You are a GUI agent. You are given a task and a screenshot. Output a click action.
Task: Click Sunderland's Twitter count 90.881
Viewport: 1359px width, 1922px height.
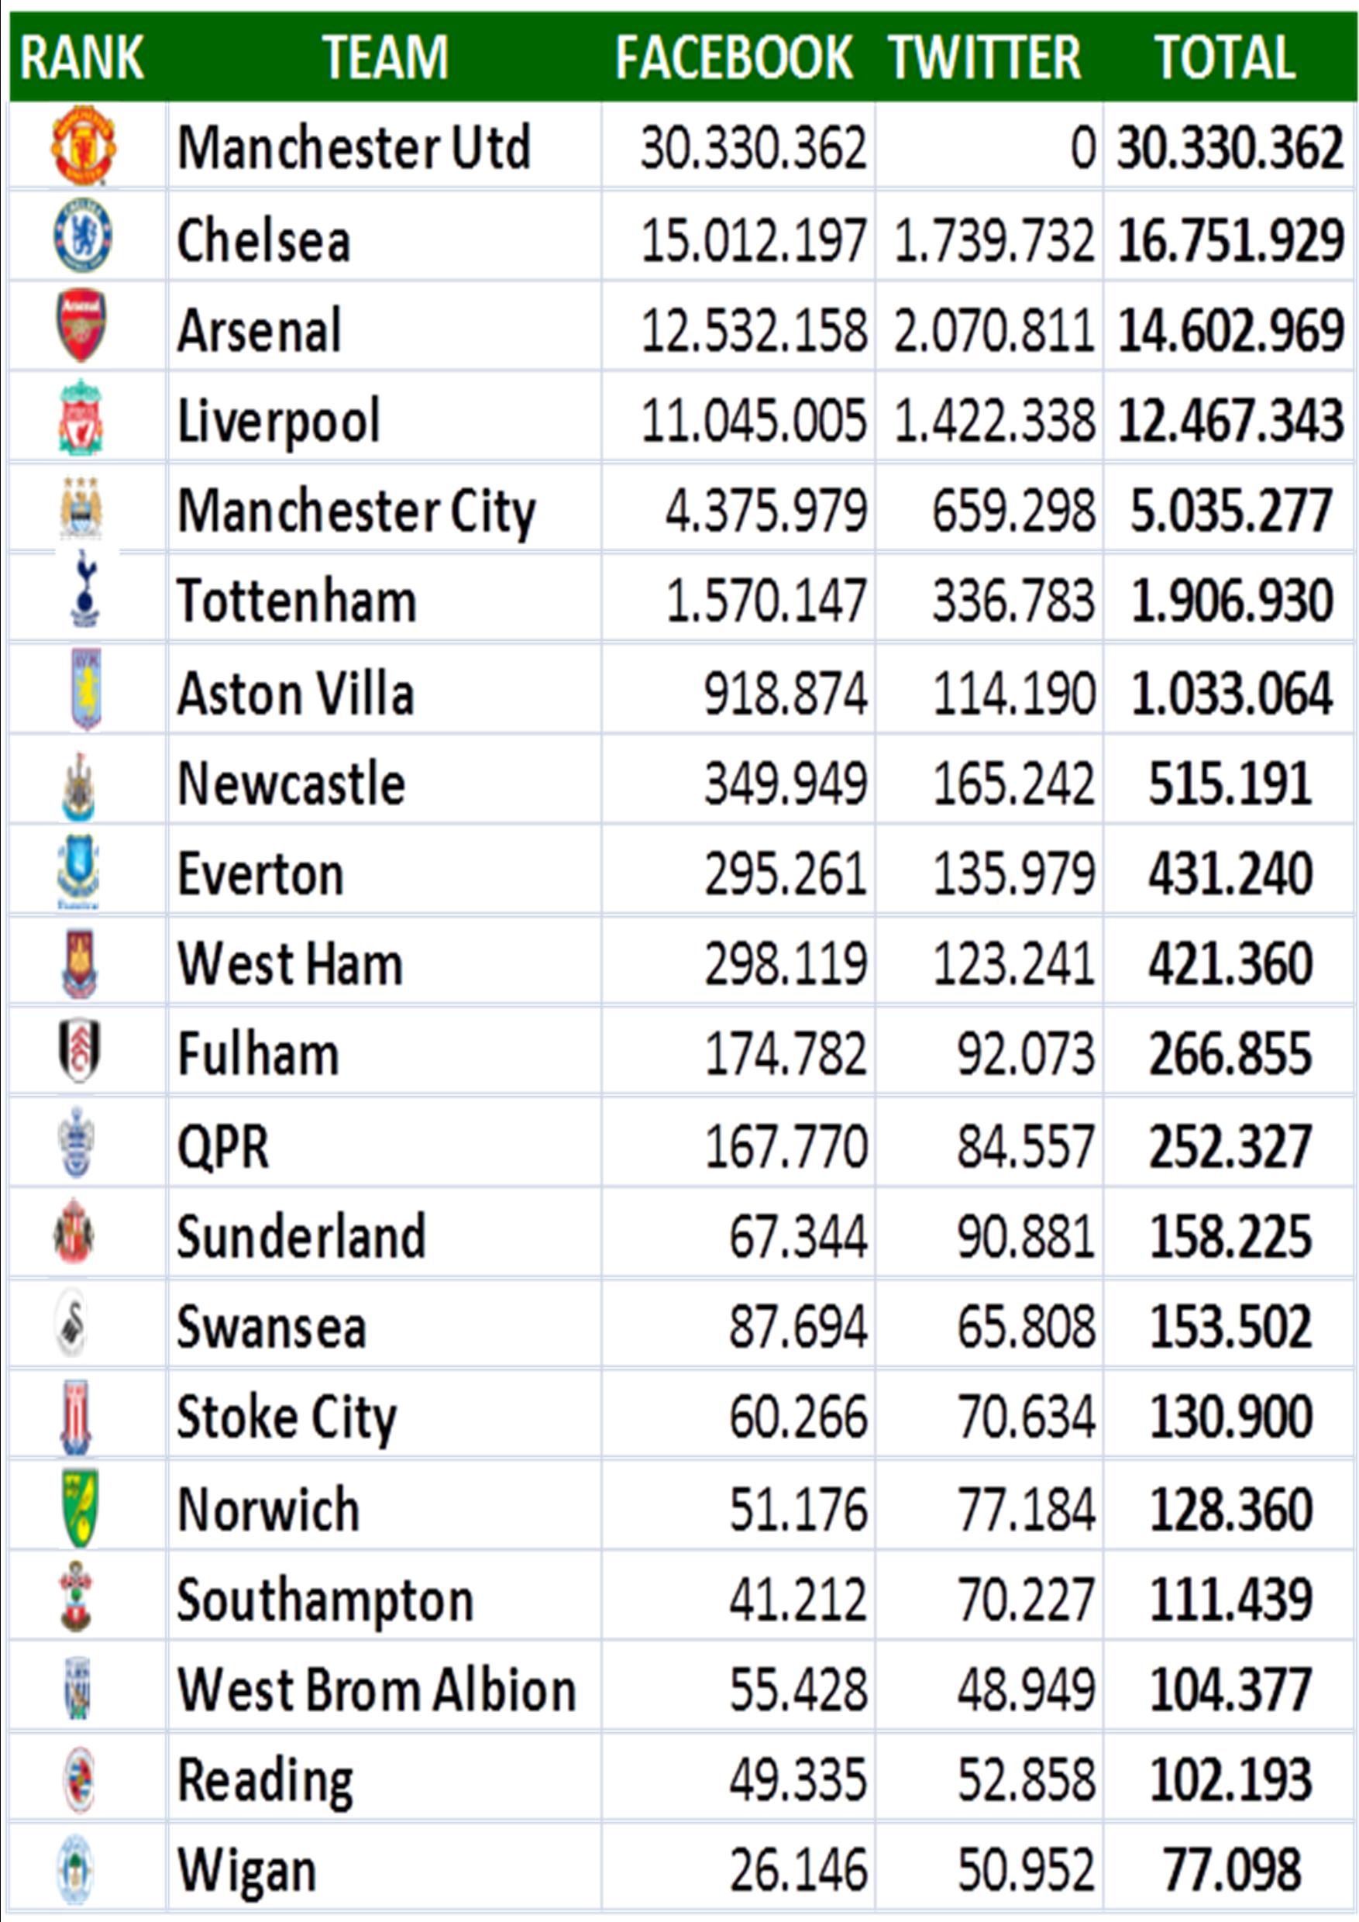(x=1026, y=1236)
